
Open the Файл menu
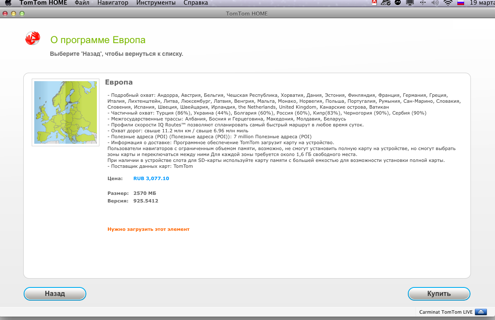(x=82, y=3)
